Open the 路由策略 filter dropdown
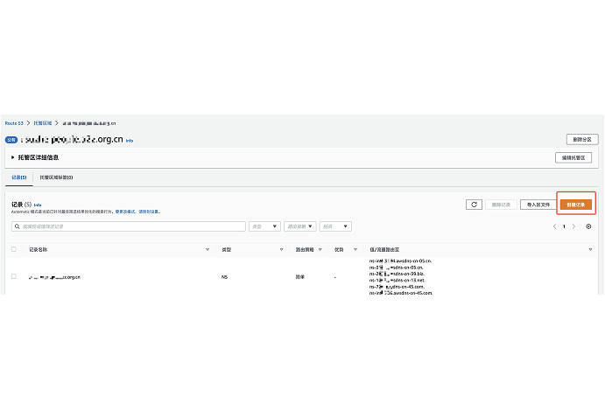The height and width of the screenshot is (410, 605). tap(299, 226)
